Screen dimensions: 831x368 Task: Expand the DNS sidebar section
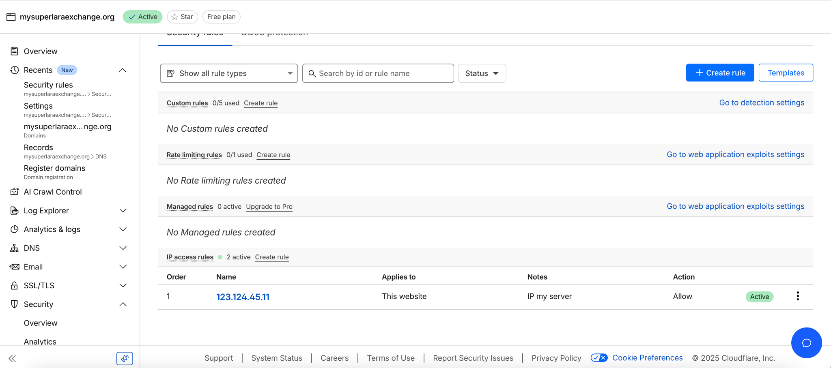[x=123, y=248]
